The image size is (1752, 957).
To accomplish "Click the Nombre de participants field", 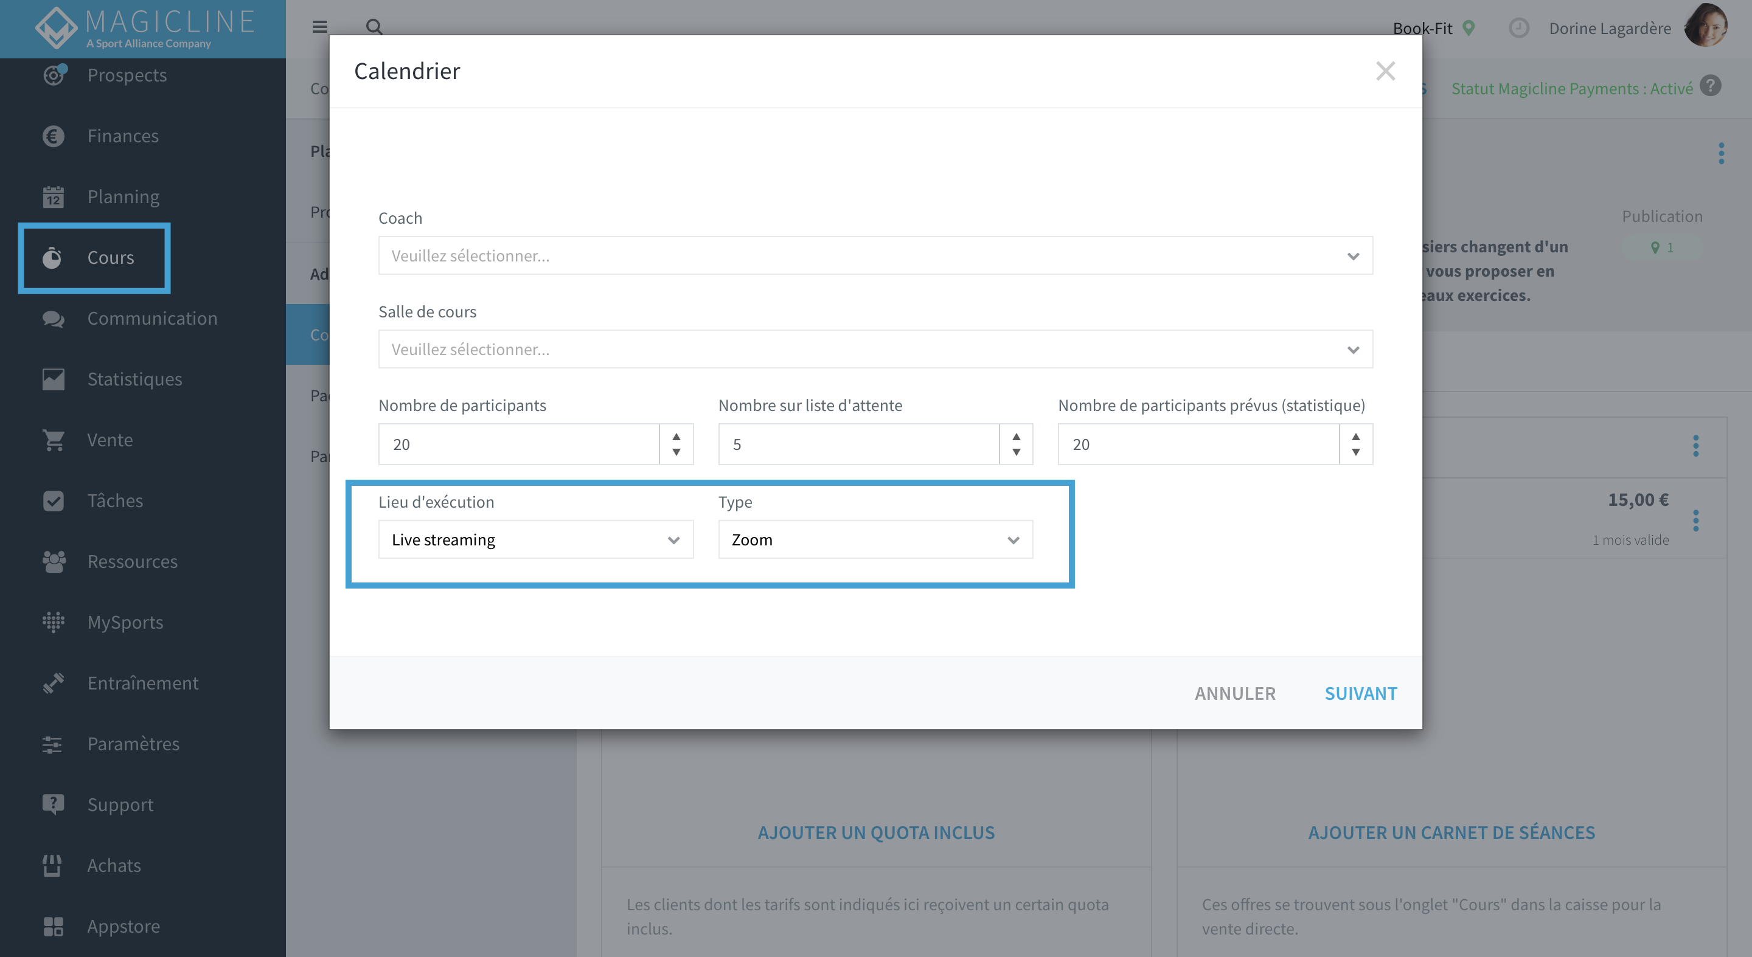I will [519, 444].
